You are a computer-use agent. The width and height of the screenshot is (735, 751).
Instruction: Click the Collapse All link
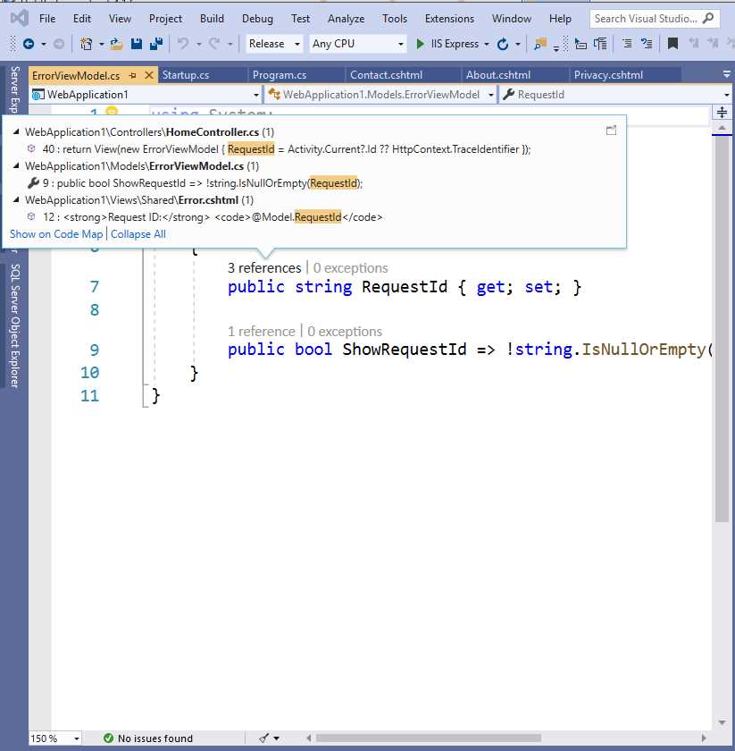(138, 233)
